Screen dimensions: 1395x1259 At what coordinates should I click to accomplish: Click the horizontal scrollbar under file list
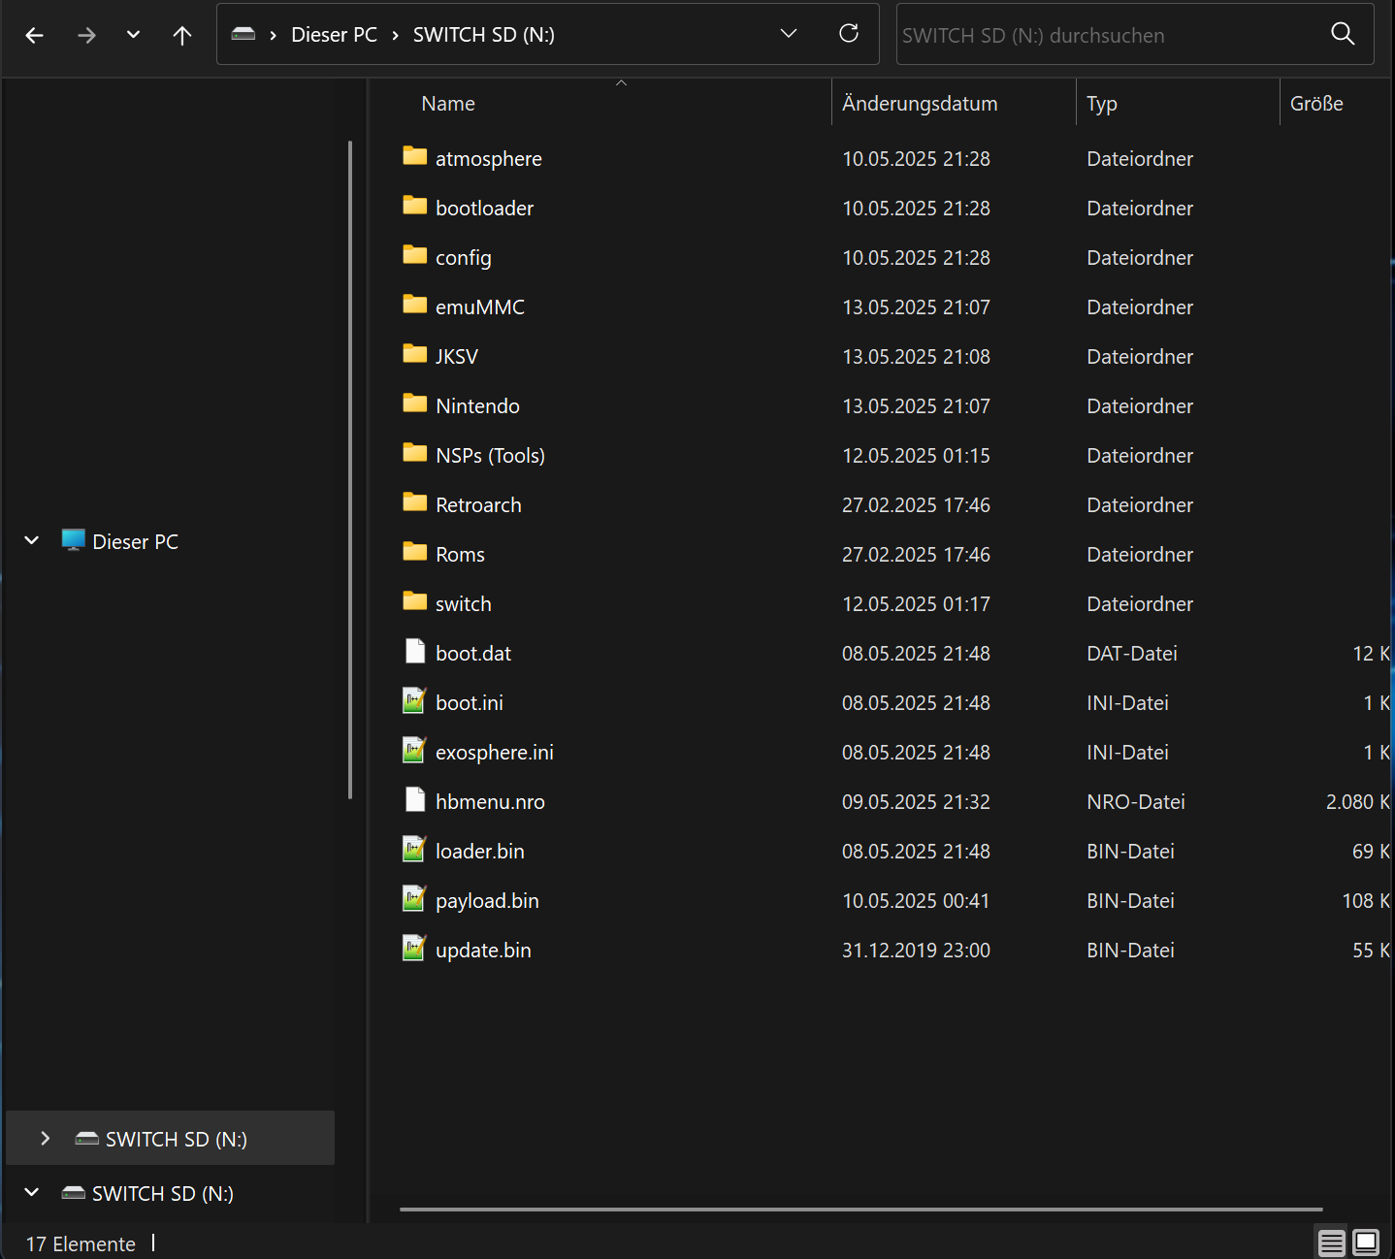[861, 1210]
